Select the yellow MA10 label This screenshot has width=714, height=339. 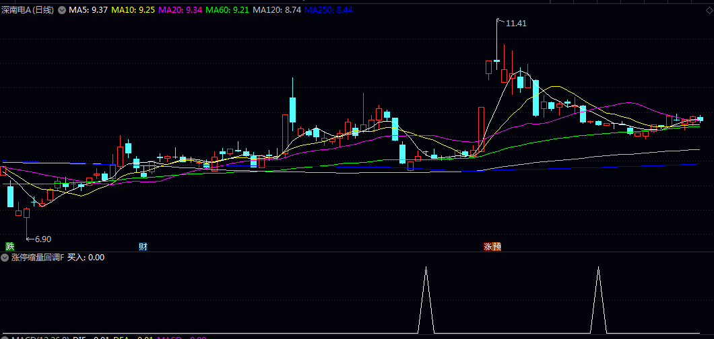pos(133,11)
